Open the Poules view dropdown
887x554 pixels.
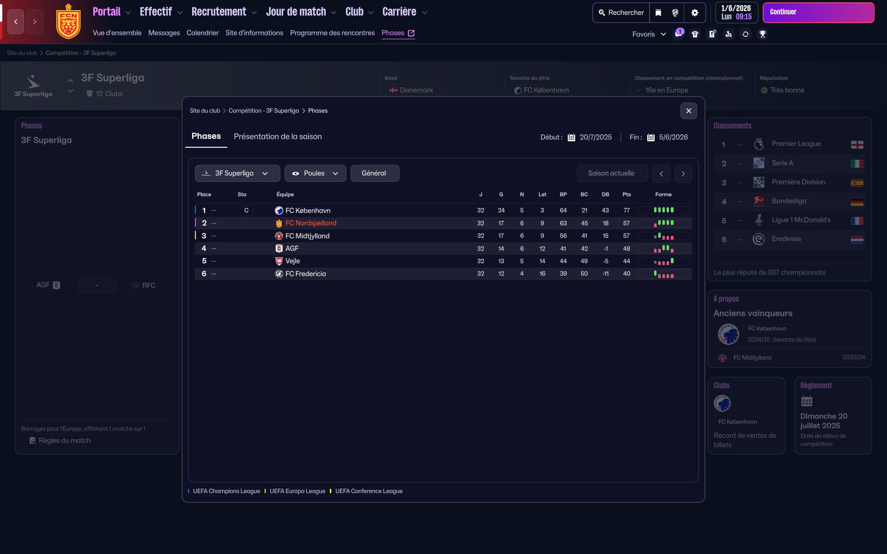pos(315,173)
